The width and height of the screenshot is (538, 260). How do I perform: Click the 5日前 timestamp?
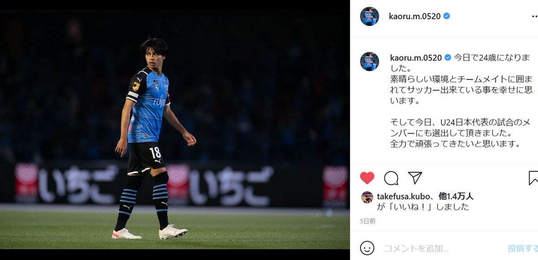(368, 221)
